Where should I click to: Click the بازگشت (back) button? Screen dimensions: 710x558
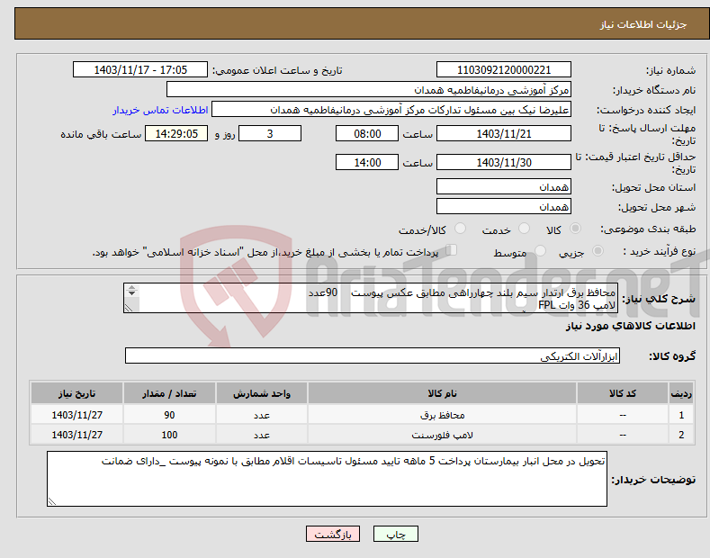tap(333, 534)
